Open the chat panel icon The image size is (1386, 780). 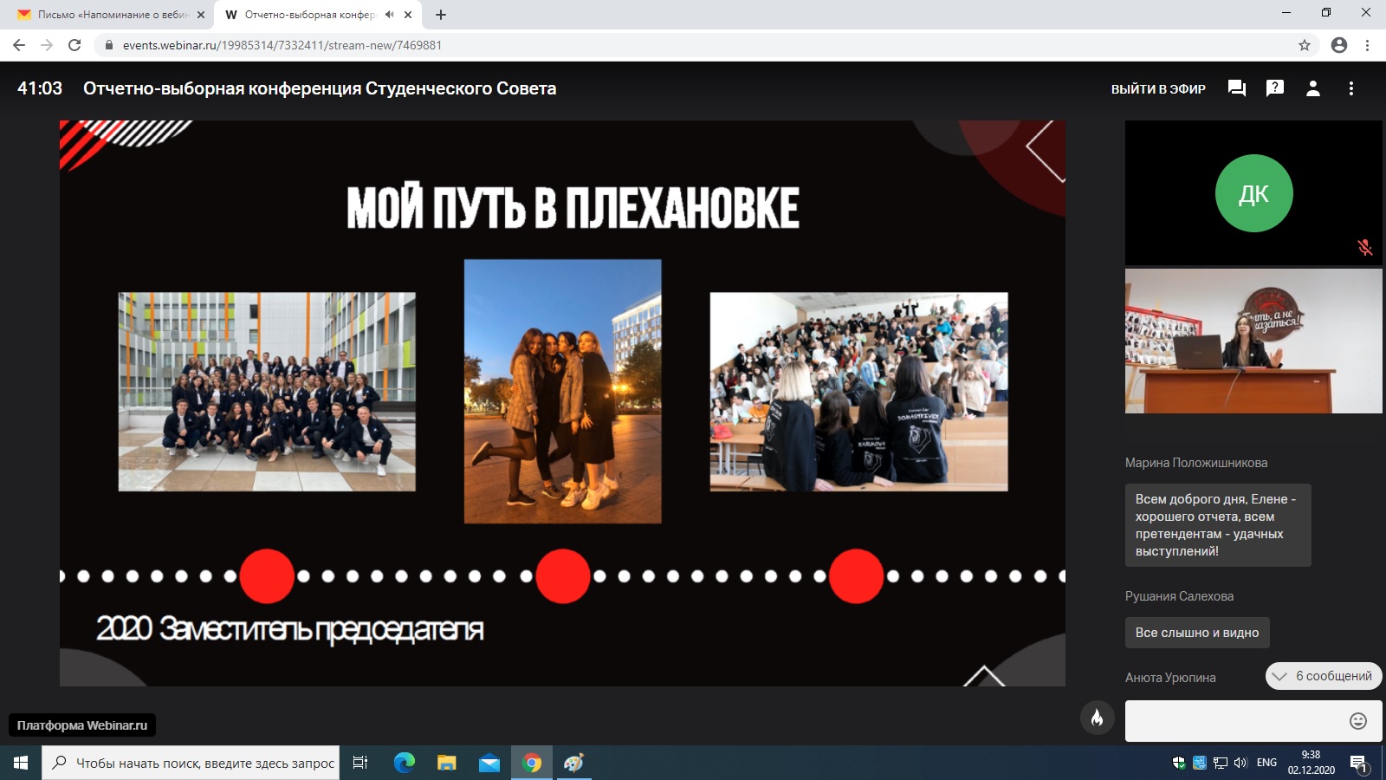click(1237, 88)
